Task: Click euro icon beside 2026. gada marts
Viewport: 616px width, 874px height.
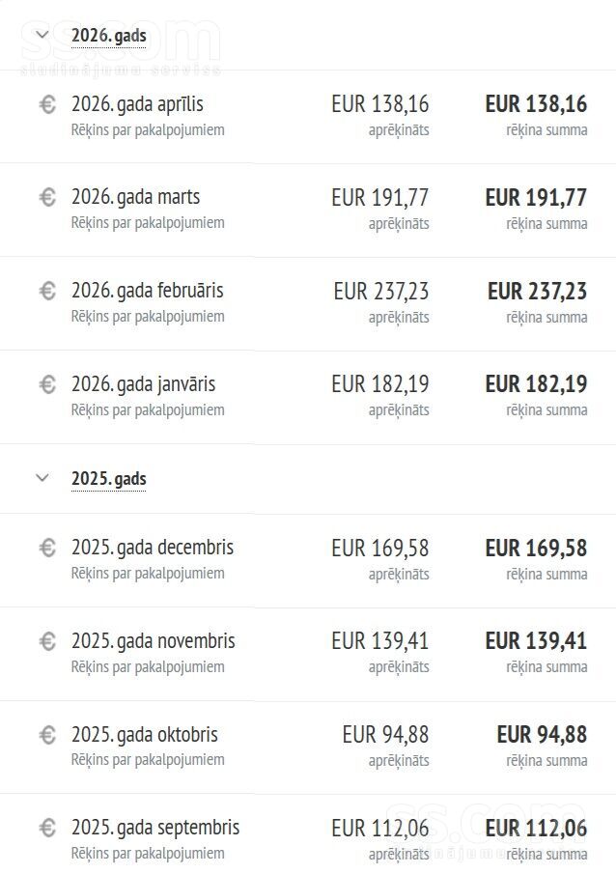Action: [x=47, y=197]
